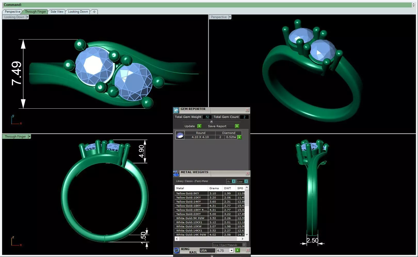Click the 2.50 dimension label
The image size is (418, 257).
(x=312, y=240)
